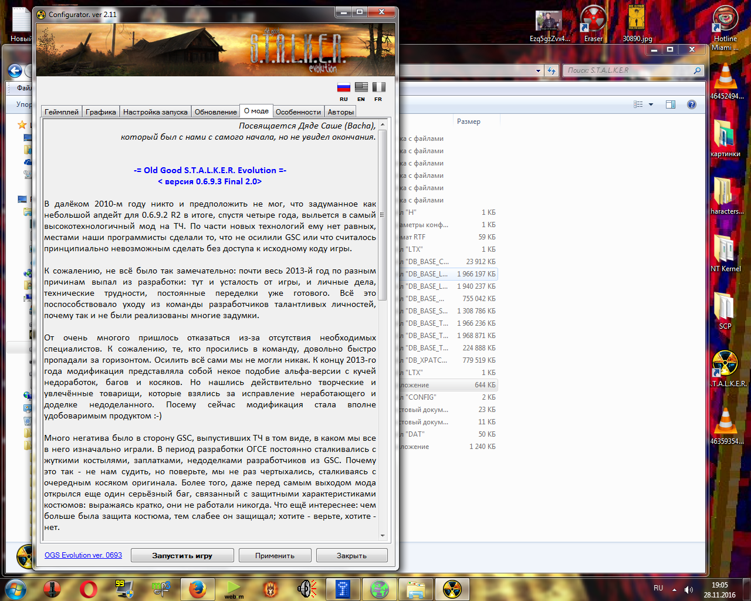The height and width of the screenshot is (601, 751).
Task: Go to the Обновление tab
Action: pos(216,112)
